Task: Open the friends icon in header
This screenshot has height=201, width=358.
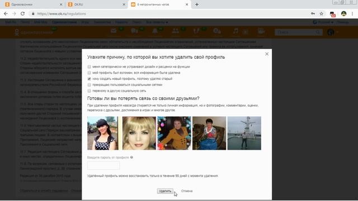Action: coord(175,31)
